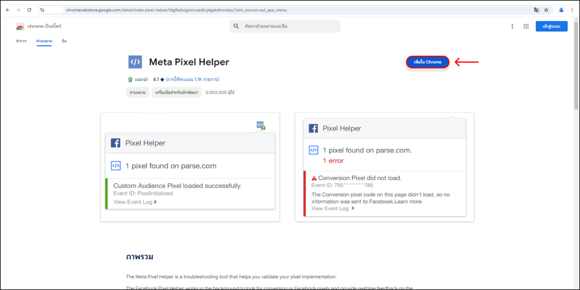Open the ratings link showing 1.1K reviews
The width and height of the screenshot is (580, 290).
tap(193, 79)
